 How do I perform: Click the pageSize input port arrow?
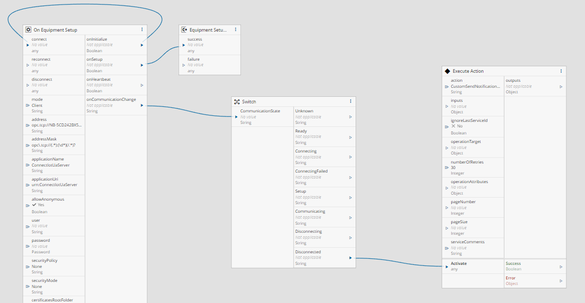click(x=447, y=228)
